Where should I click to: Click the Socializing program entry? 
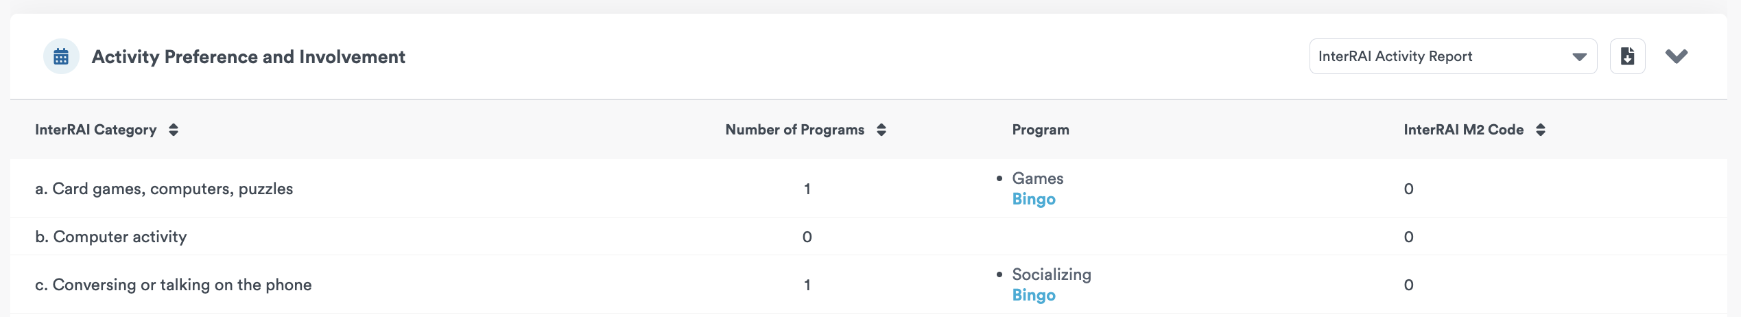(1051, 274)
